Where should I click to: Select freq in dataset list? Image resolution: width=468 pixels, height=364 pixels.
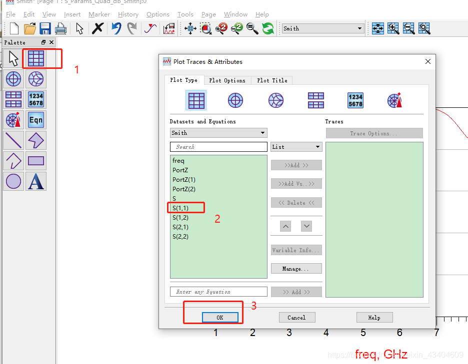pos(178,160)
